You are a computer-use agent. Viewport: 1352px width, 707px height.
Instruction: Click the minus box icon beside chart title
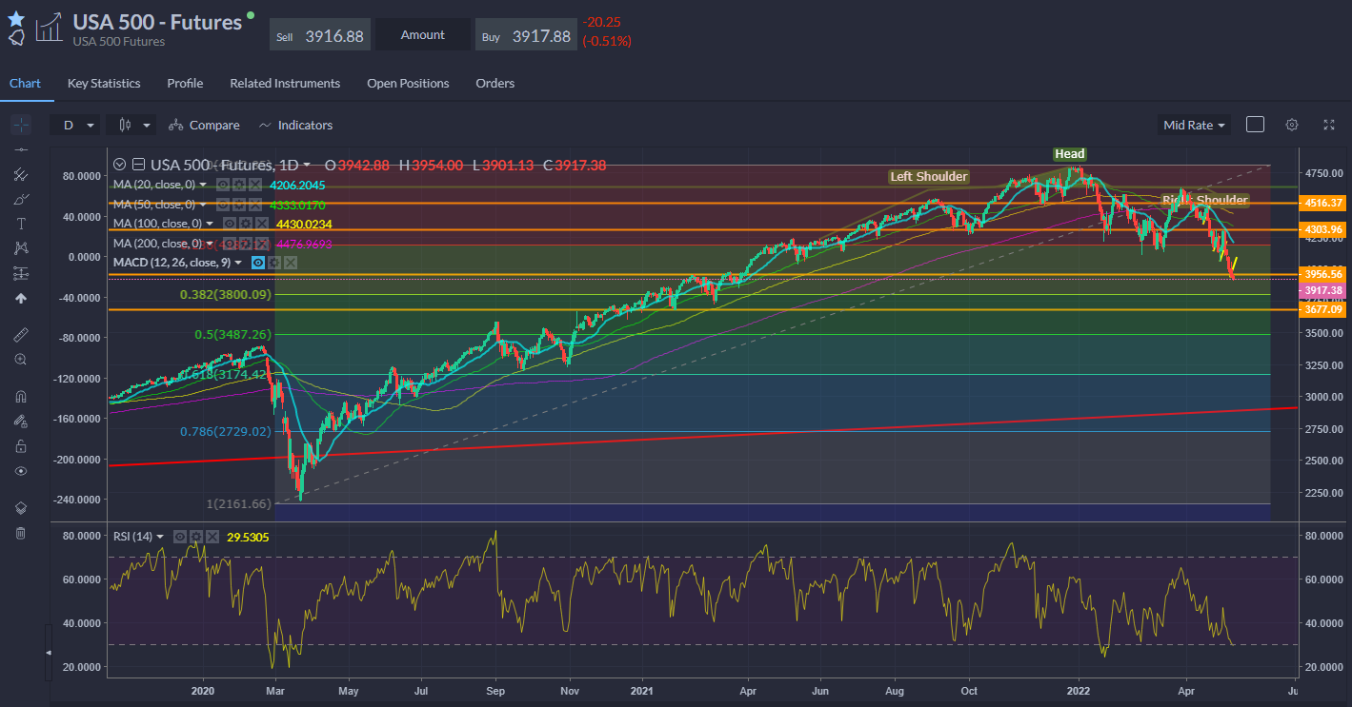click(138, 164)
